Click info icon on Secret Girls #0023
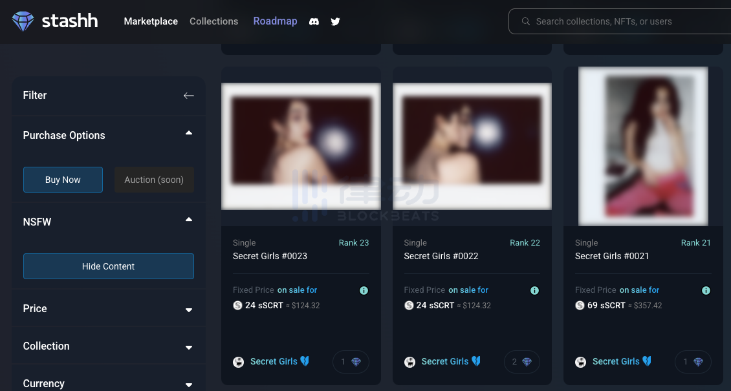This screenshot has height=391, width=731. click(x=364, y=291)
